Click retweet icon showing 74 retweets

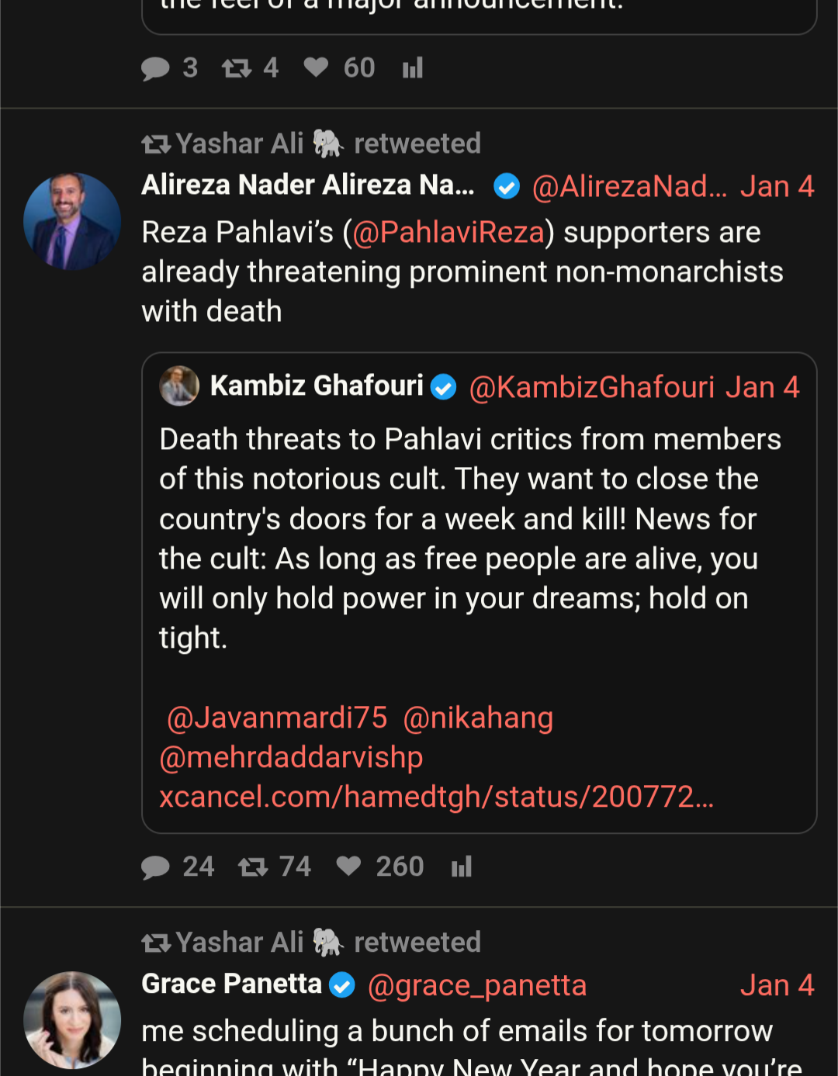253,867
